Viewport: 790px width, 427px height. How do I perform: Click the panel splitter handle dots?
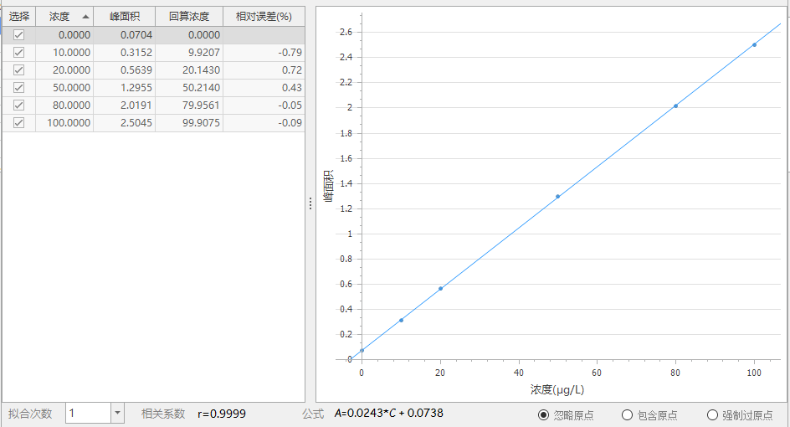click(310, 203)
